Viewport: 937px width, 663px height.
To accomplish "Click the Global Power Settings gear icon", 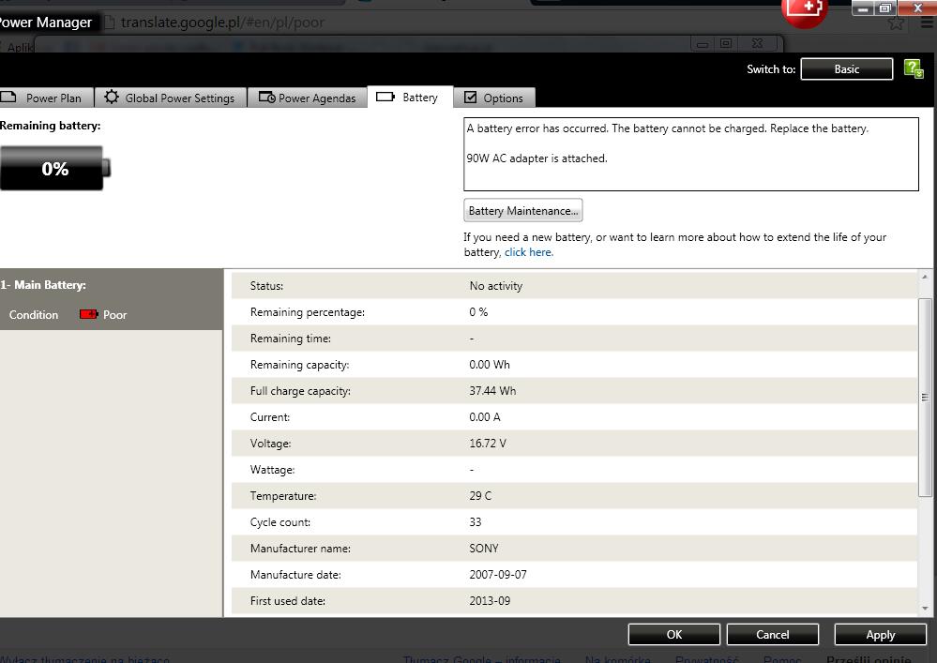I will [x=113, y=97].
